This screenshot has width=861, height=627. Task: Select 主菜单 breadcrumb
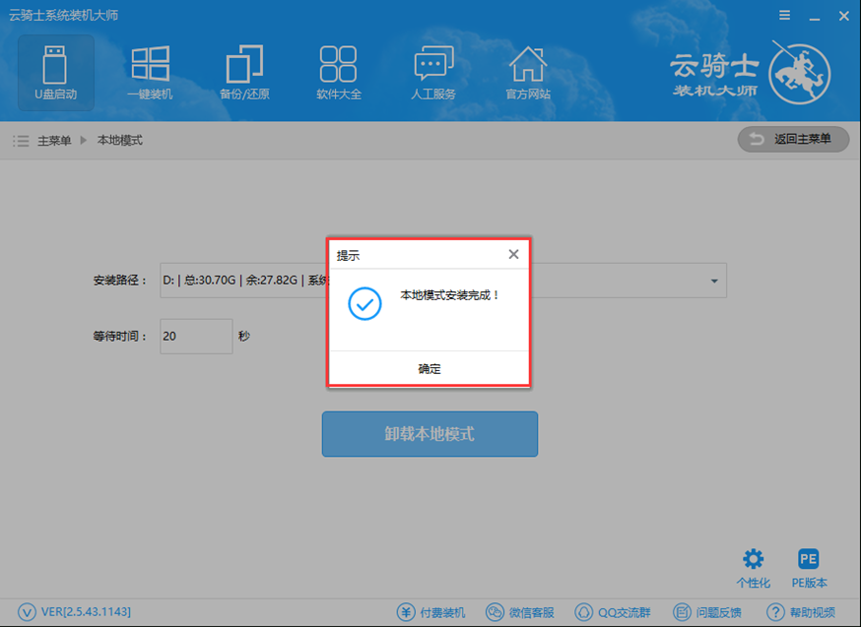[54, 141]
